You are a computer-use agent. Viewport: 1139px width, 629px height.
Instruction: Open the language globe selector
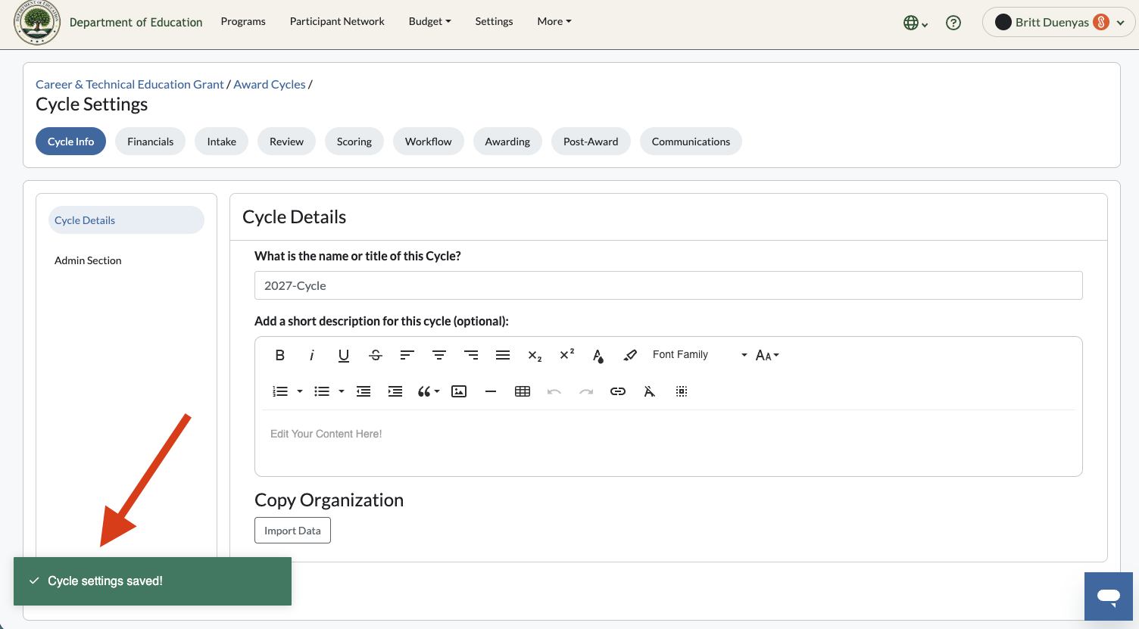tap(916, 23)
